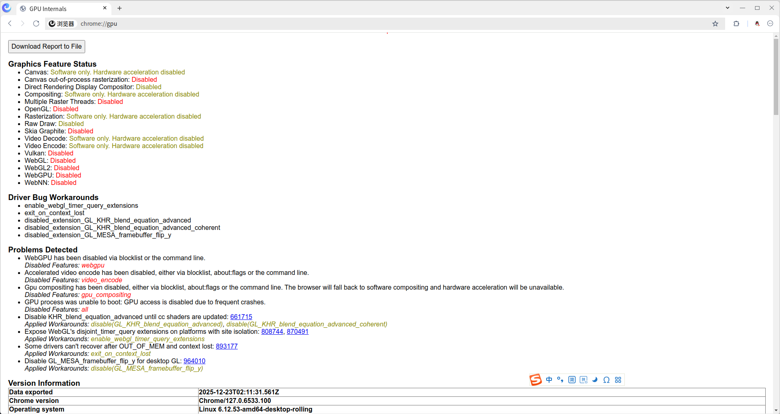Click the scrollbar down arrow

776,410
